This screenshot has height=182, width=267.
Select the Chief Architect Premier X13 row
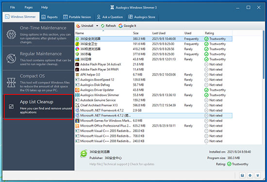coord(153,105)
